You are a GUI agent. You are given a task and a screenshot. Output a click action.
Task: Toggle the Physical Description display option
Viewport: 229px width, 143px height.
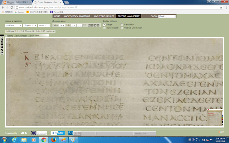[x=122, y=28]
